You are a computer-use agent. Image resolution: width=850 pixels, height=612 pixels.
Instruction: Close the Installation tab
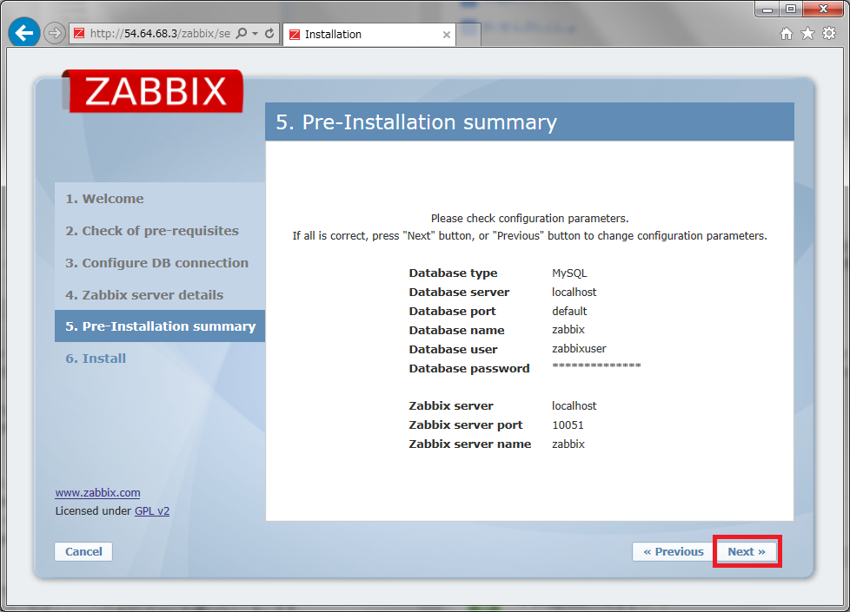click(446, 35)
